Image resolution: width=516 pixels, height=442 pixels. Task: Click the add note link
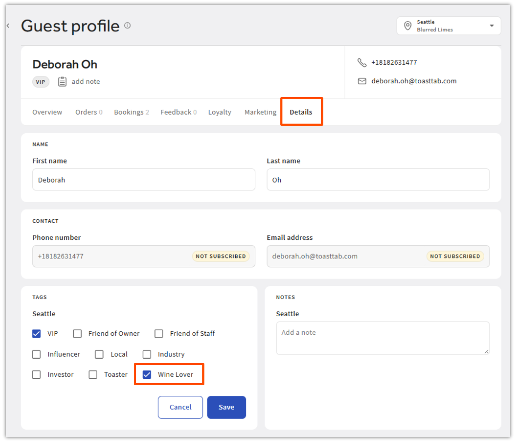85,82
